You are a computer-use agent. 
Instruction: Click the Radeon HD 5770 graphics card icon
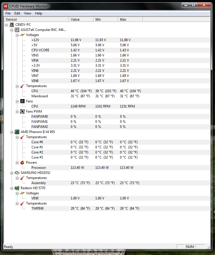point(17,188)
